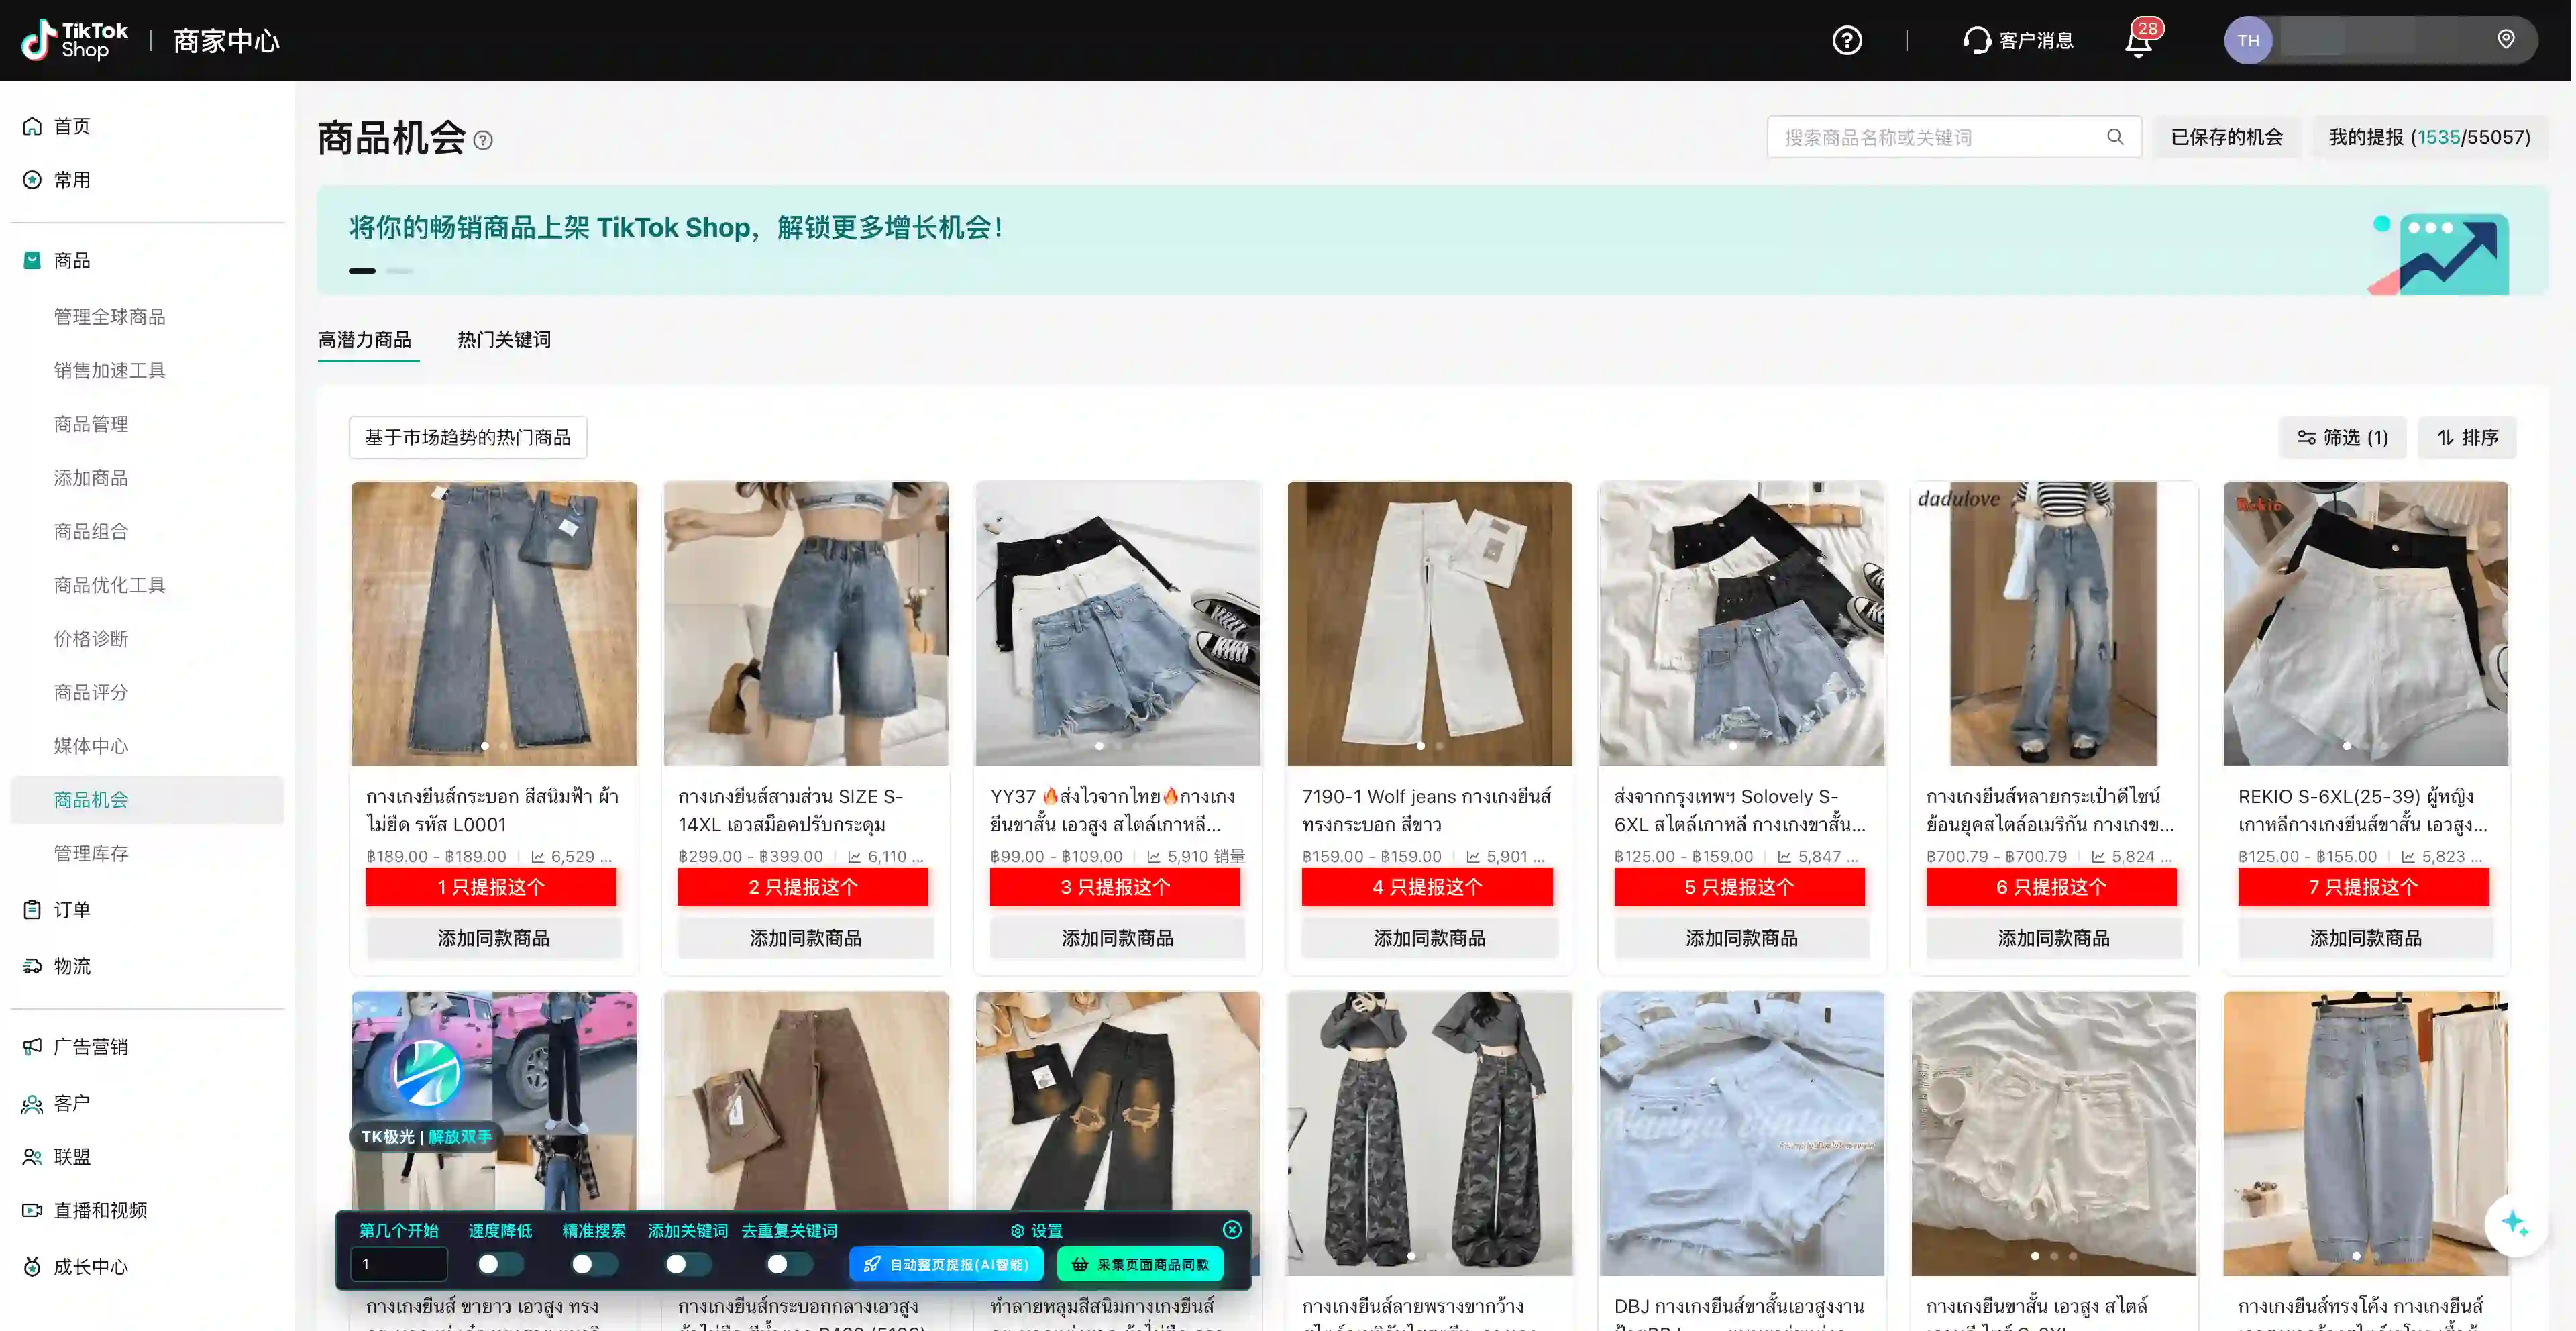Go to 首页 via the home icon
The height and width of the screenshot is (1331, 2576).
point(32,126)
